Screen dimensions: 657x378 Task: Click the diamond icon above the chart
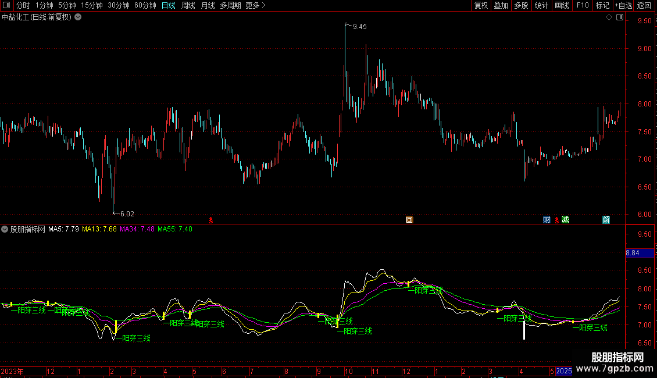[609, 17]
